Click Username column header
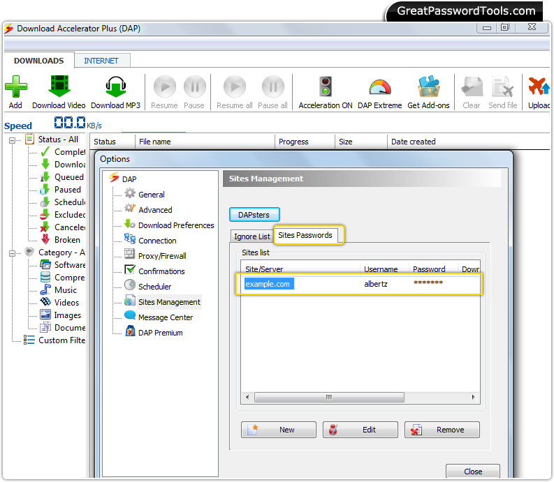Viewport: 554px width, 482px height. tap(384, 269)
